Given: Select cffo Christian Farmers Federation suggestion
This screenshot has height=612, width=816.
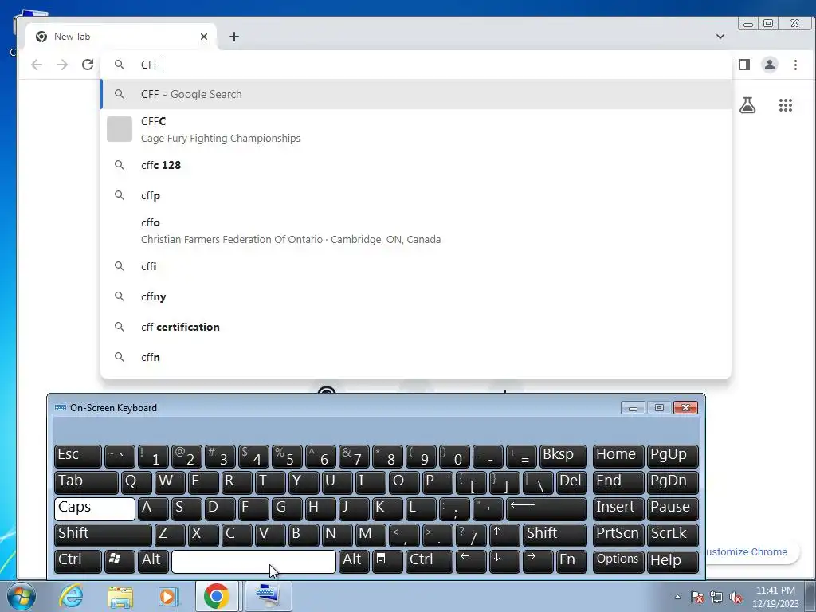Looking at the screenshot, I should (416, 230).
